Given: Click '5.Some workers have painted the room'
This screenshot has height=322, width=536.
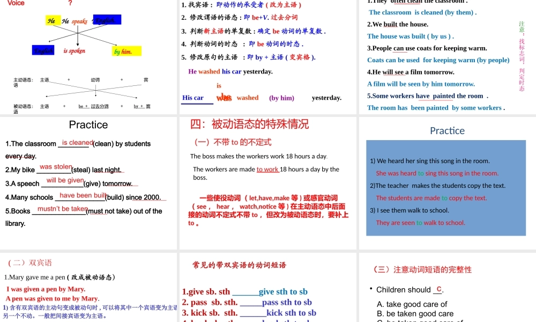Looking at the screenshot, I should tap(428, 96).
